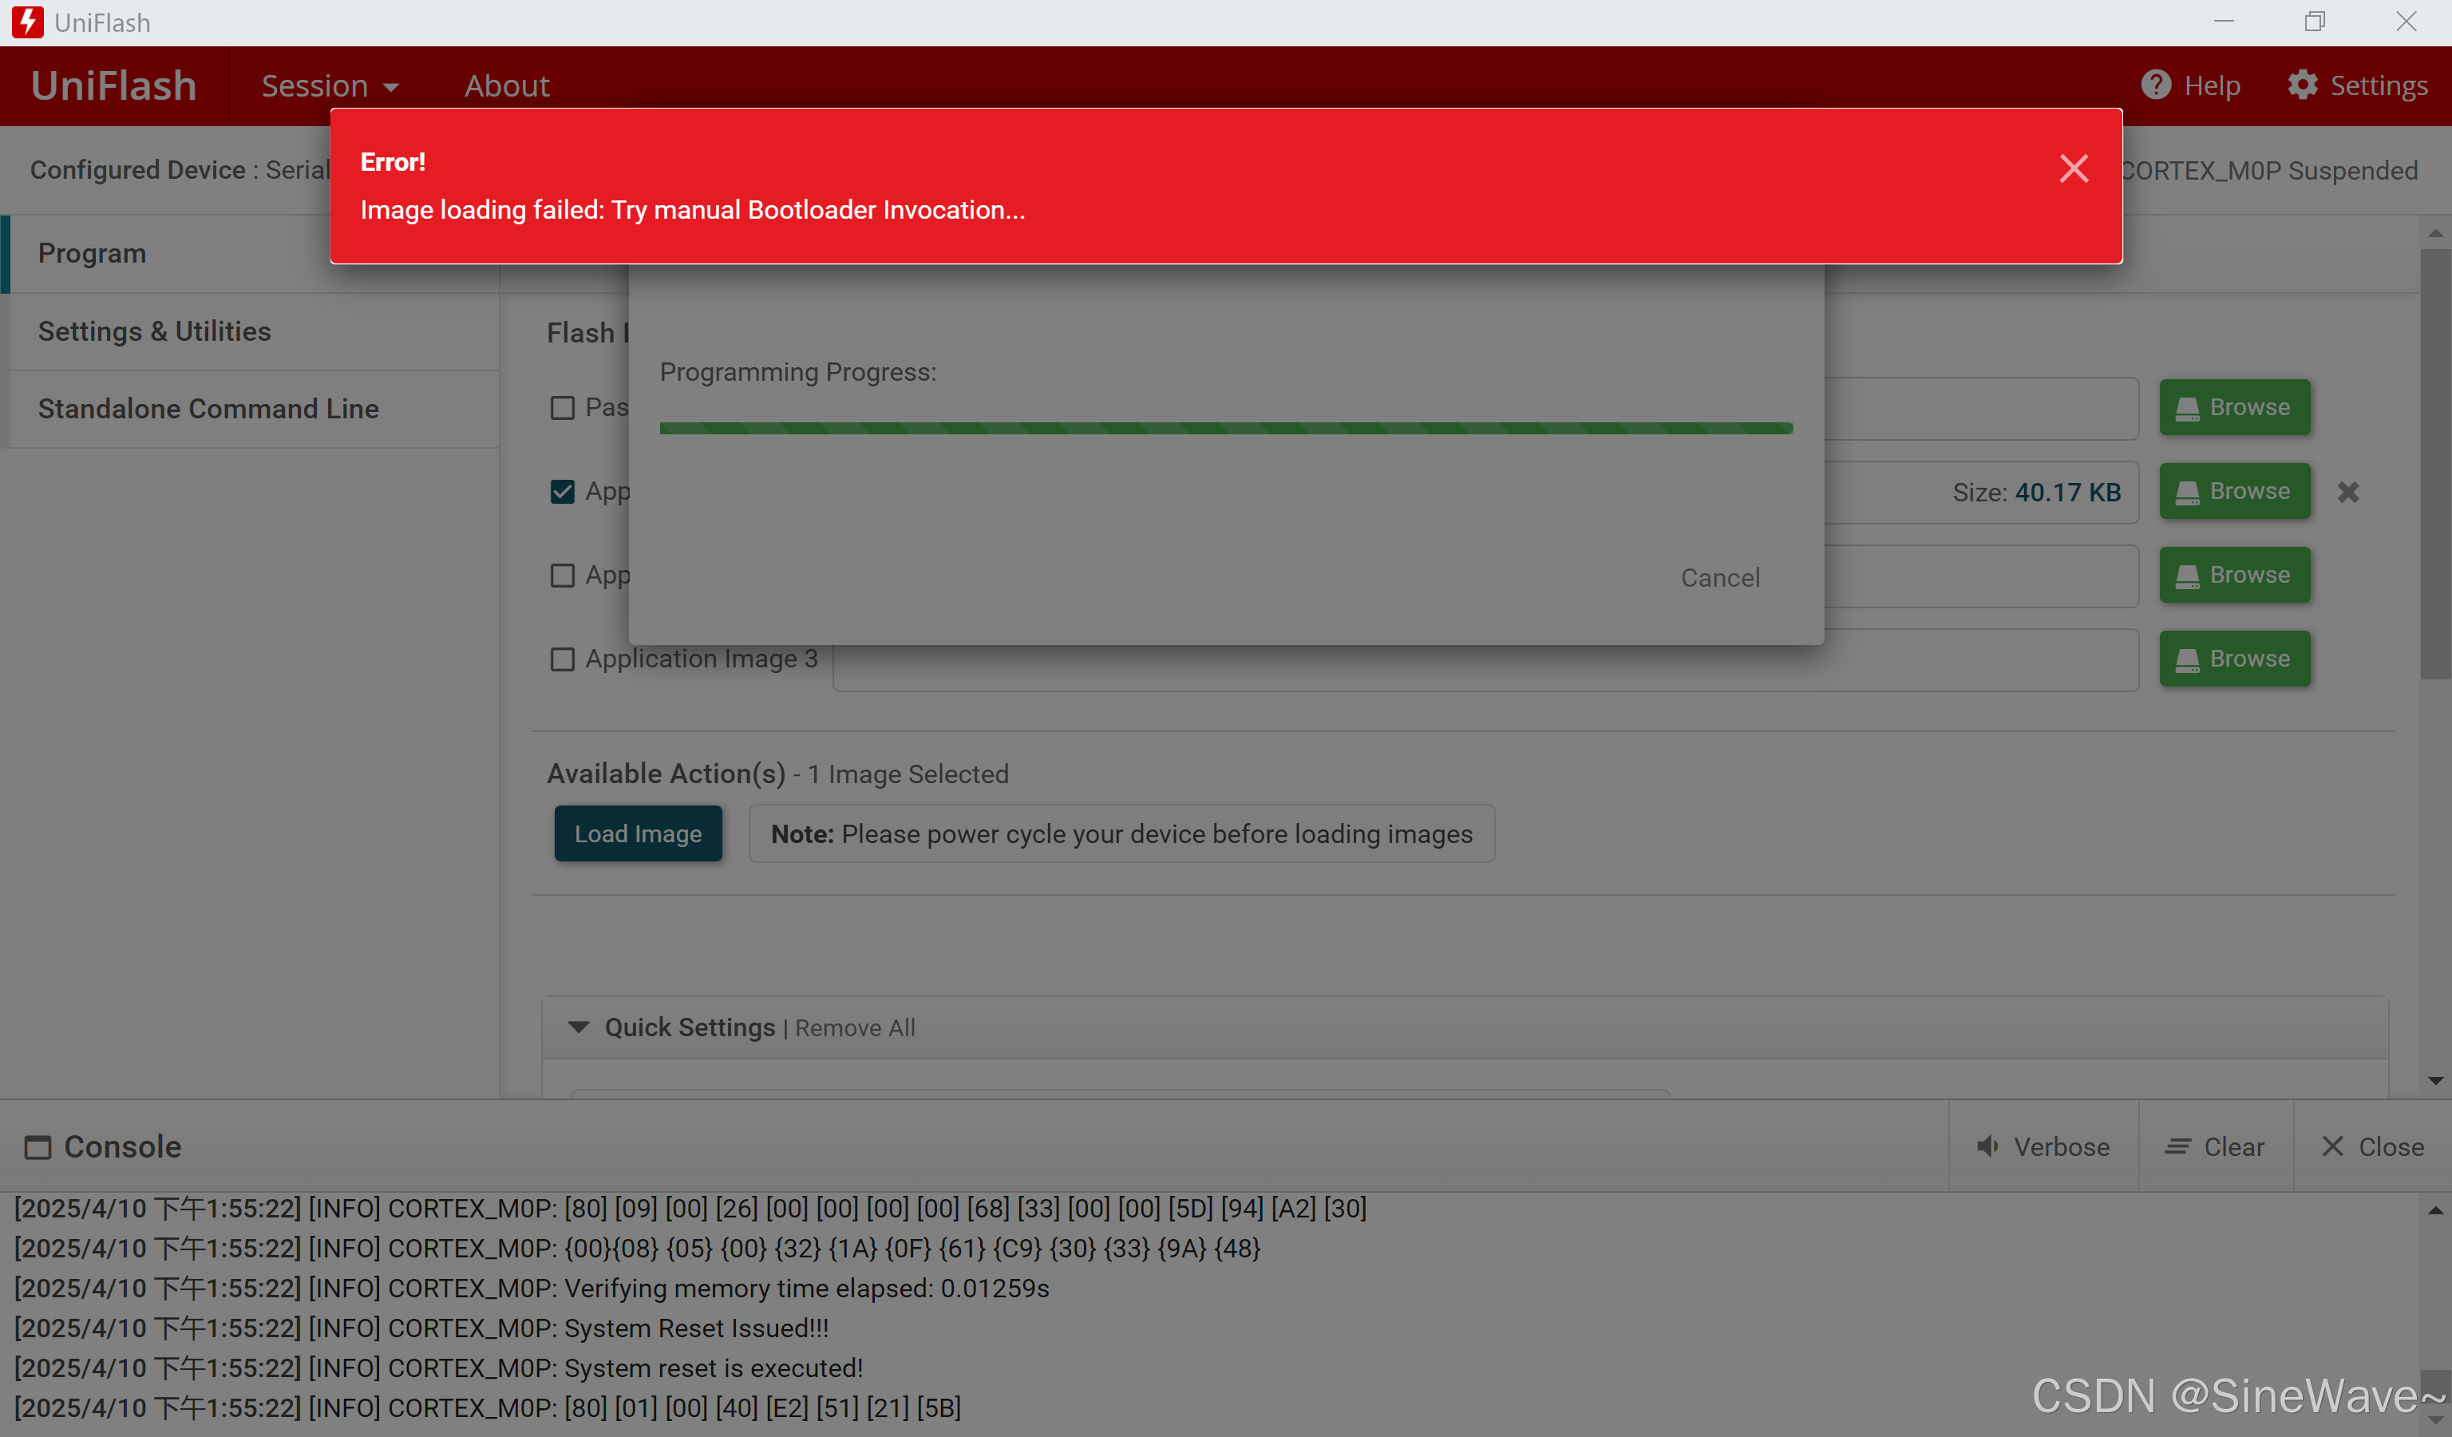
Task: Click the 'Available Action(s)' heading
Action: tap(666, 774)
